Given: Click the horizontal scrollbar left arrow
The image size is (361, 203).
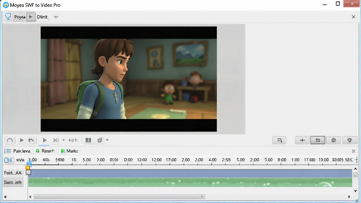Looking at the screenshot, I should click(x=30, y=197).
